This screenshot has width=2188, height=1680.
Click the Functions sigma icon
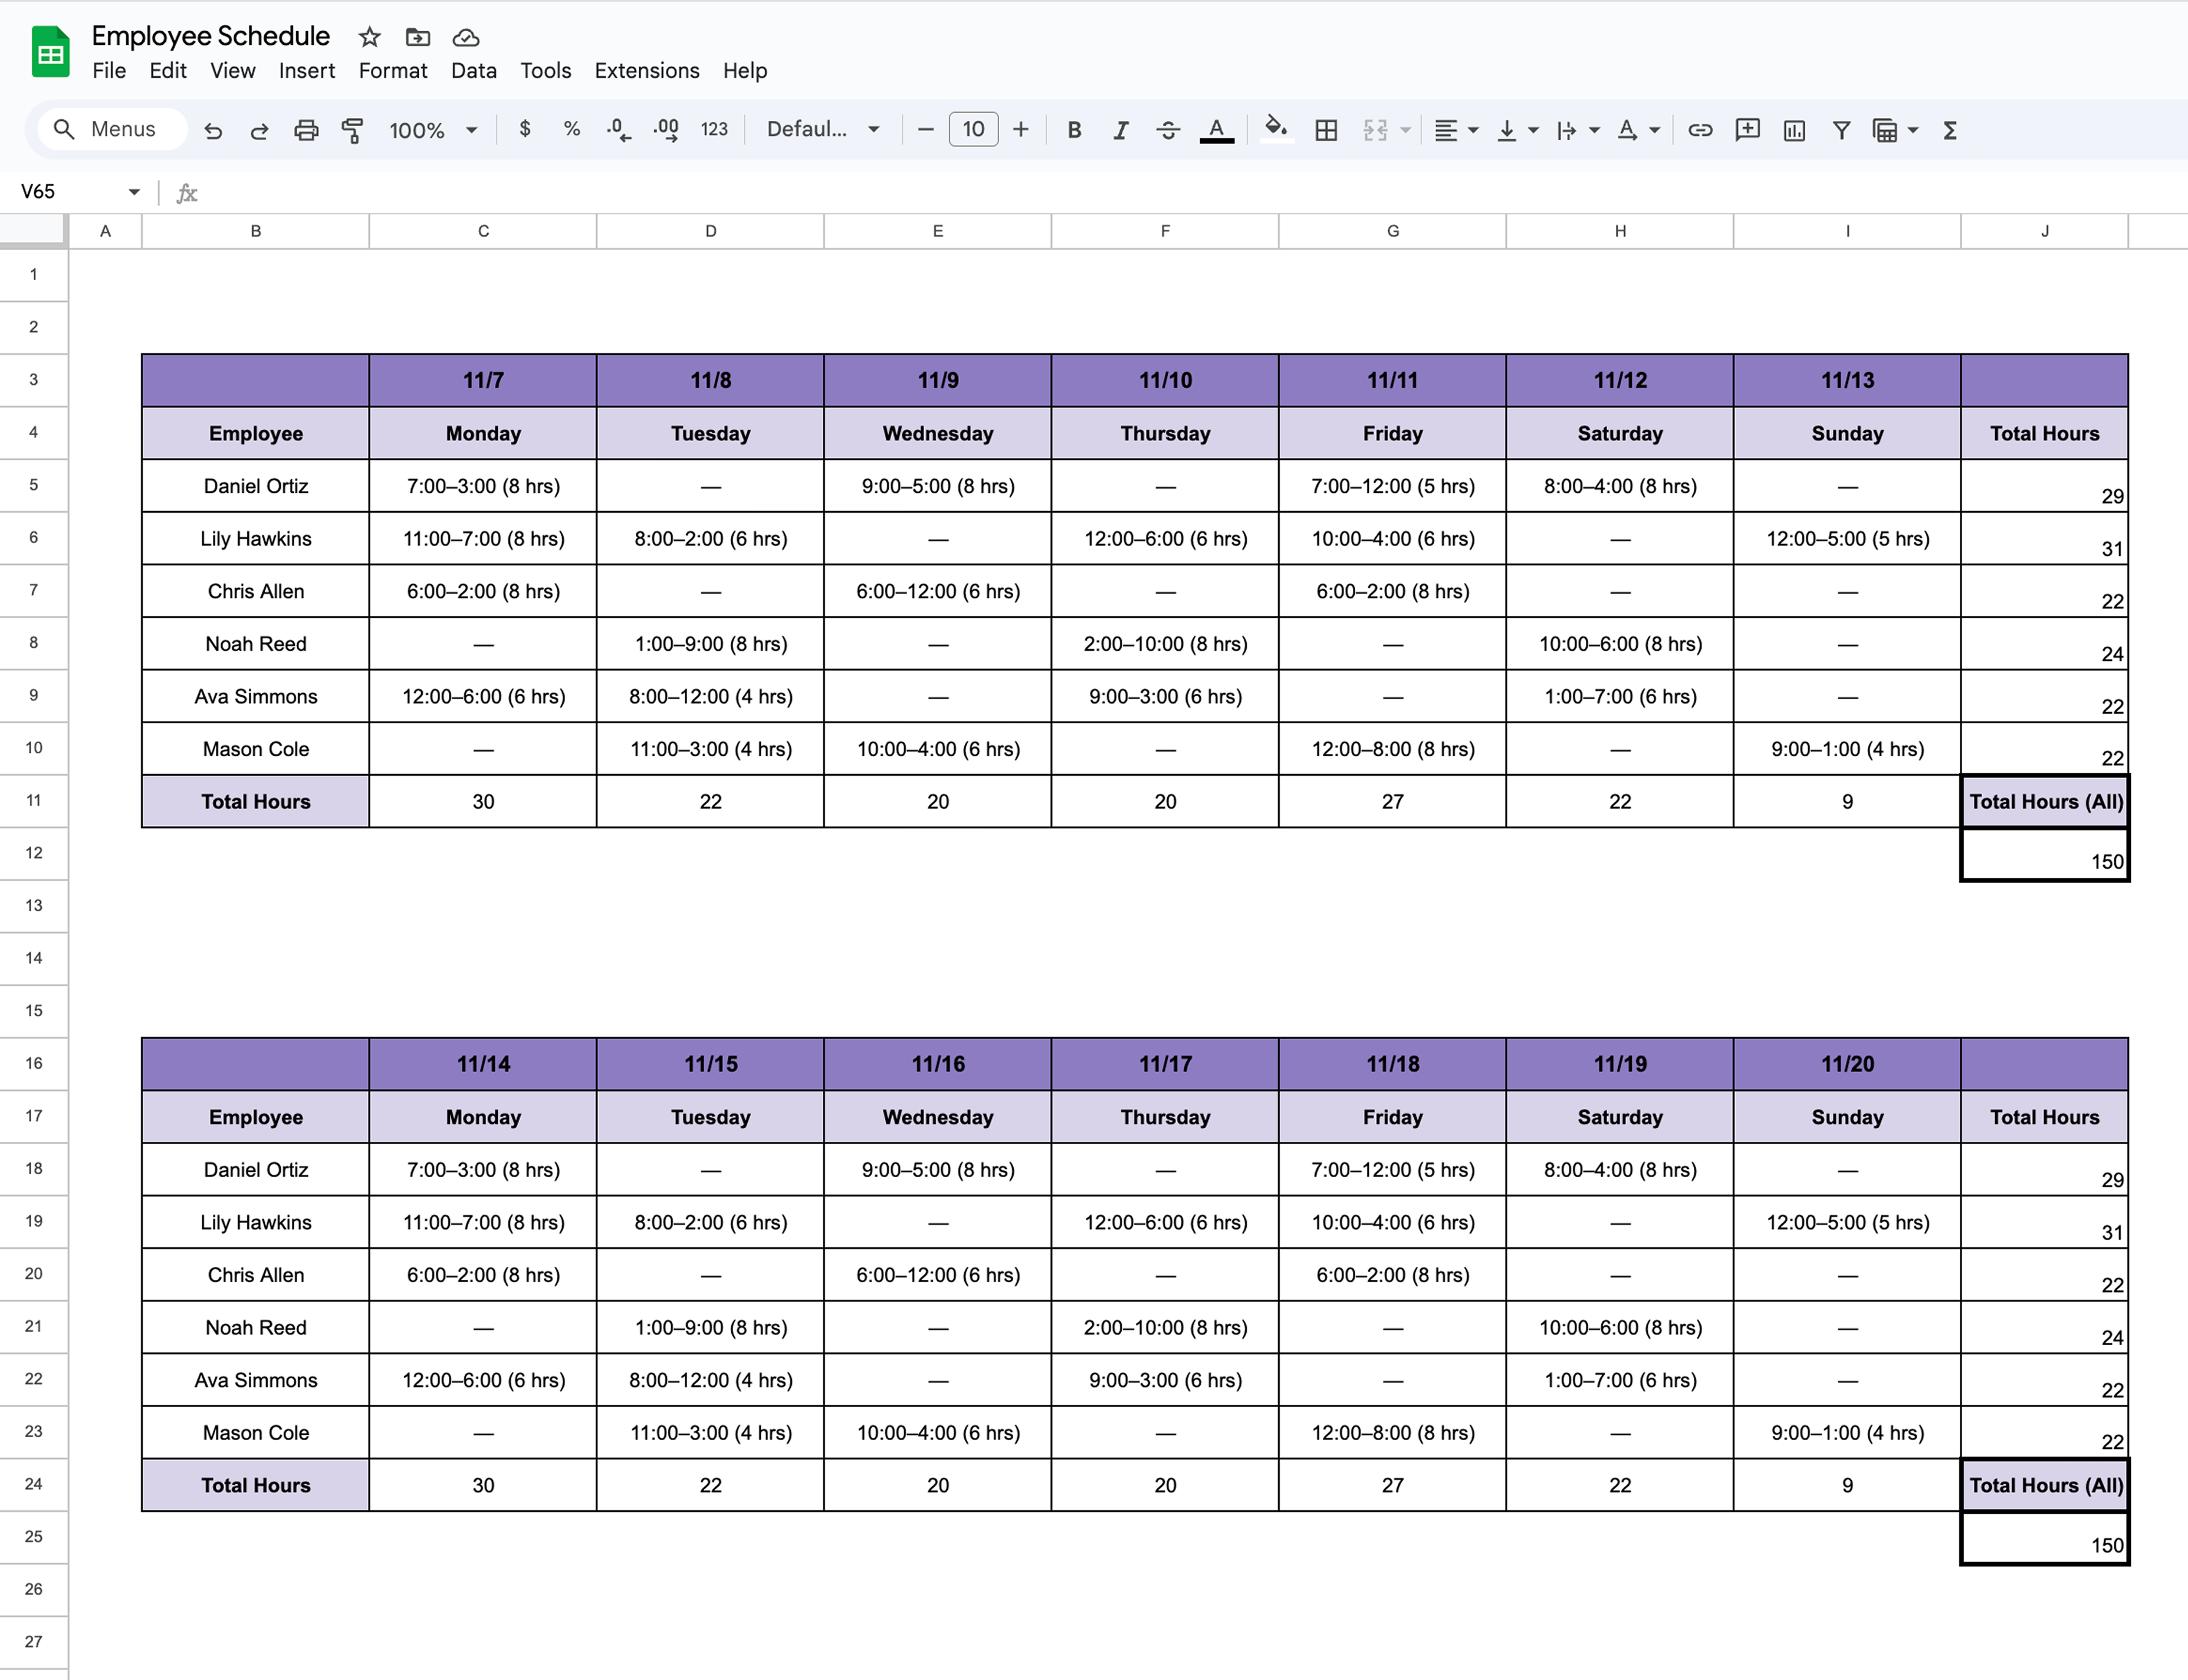tap(1950, 130)
